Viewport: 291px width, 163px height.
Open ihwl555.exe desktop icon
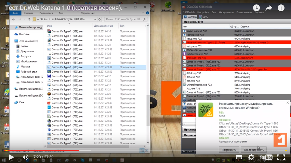pos(168,7)
